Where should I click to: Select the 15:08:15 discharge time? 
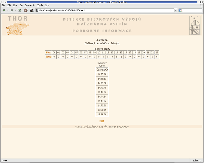click(x=102, y=110)
